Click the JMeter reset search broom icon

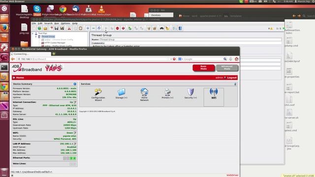tap(167, 29)
